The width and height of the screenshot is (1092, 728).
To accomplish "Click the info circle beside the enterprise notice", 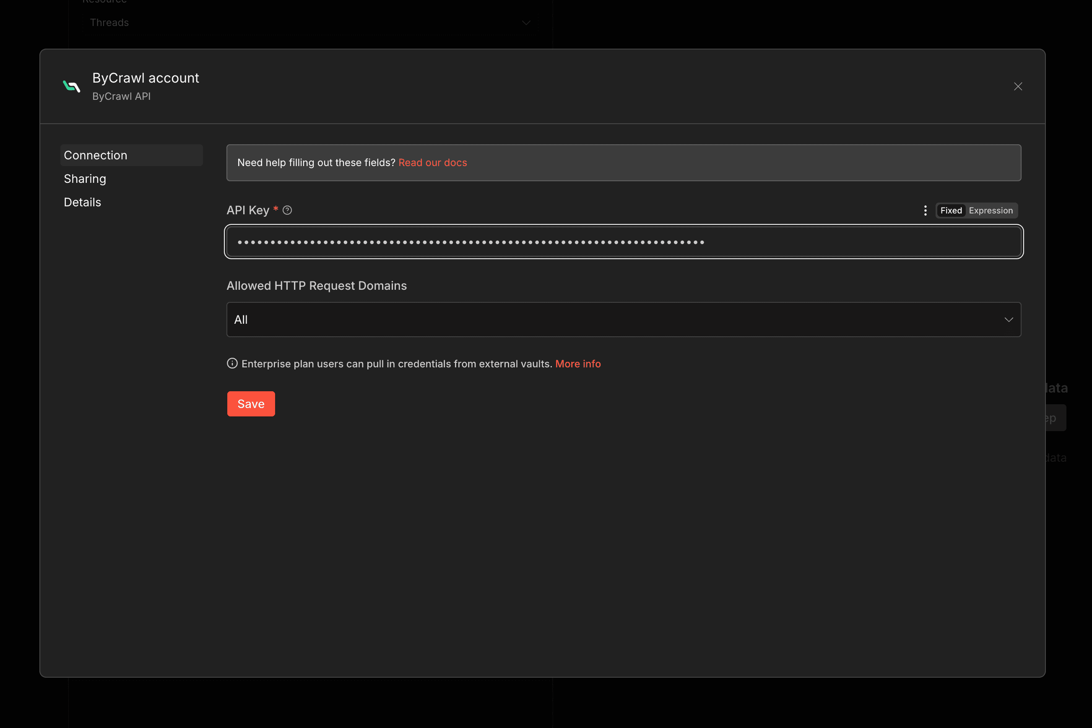I will tap(231, 364).
